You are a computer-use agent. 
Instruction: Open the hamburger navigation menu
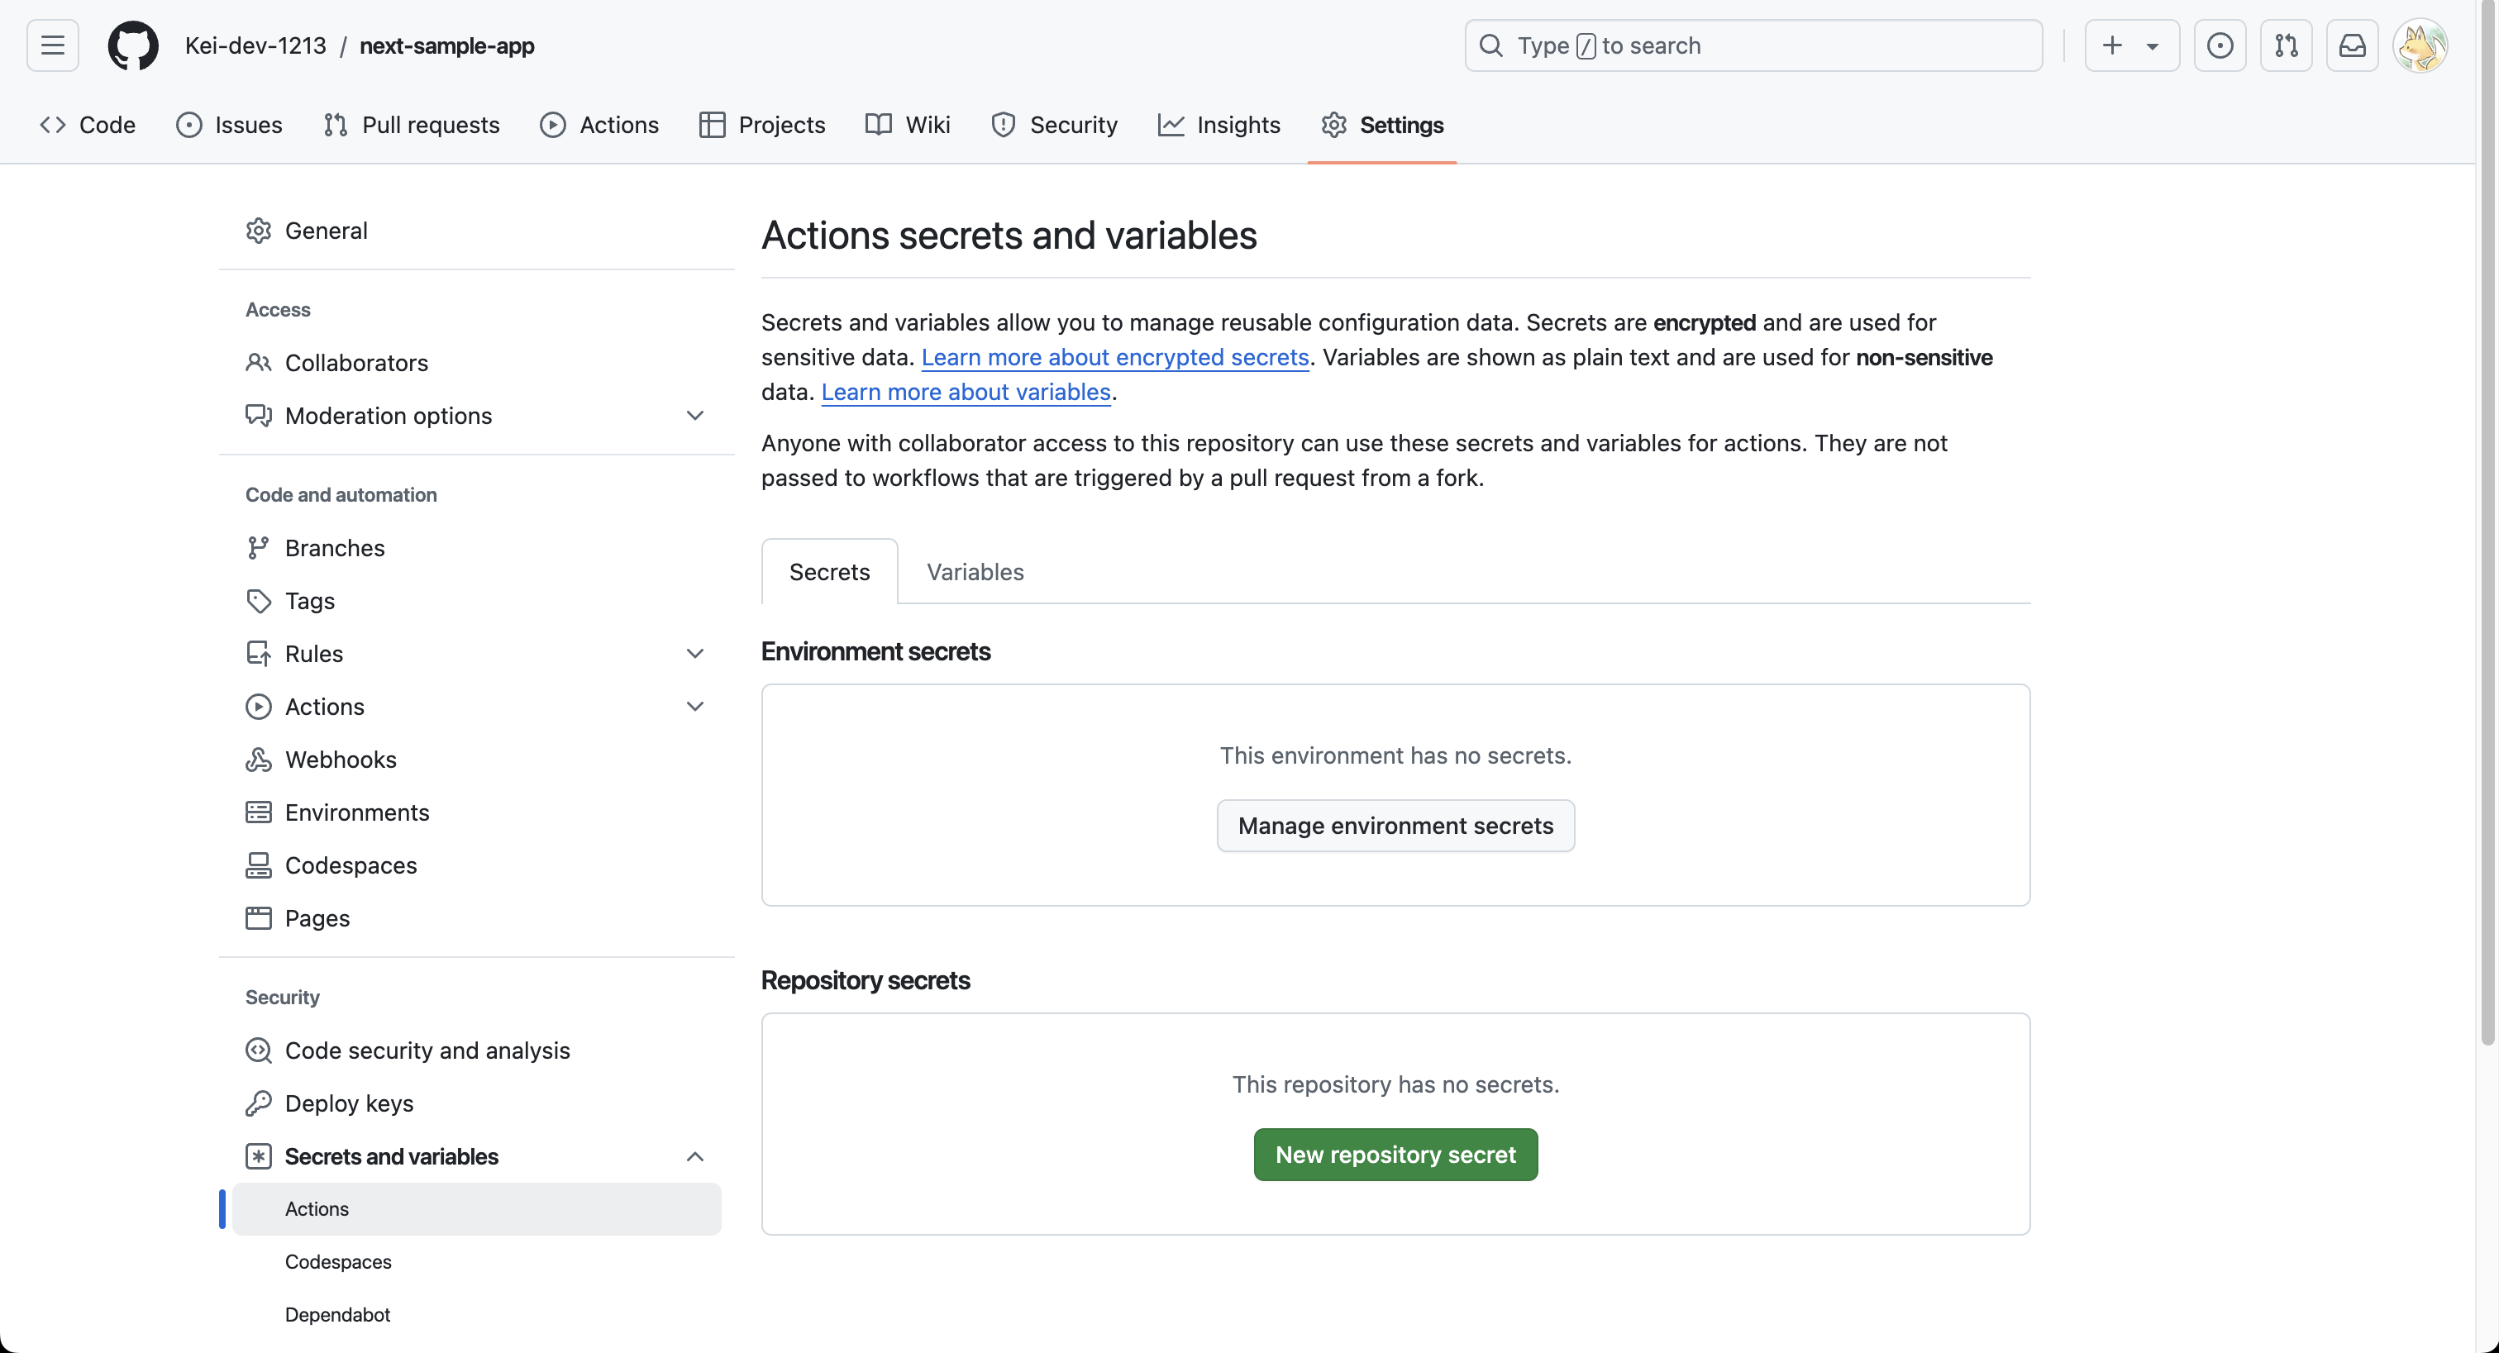click(x=52, y=45)
